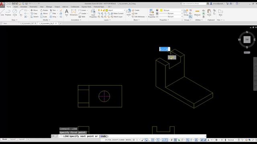Image resolution: width=257 pixels, height=144 pixels.
Task: Select the Text annotation tool
Action: (67, 12)
